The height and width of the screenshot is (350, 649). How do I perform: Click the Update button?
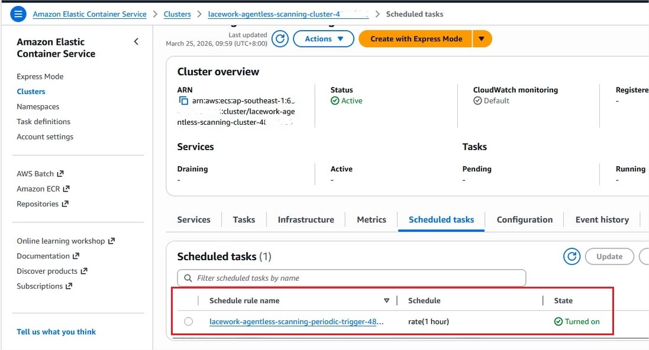(609, 257)
